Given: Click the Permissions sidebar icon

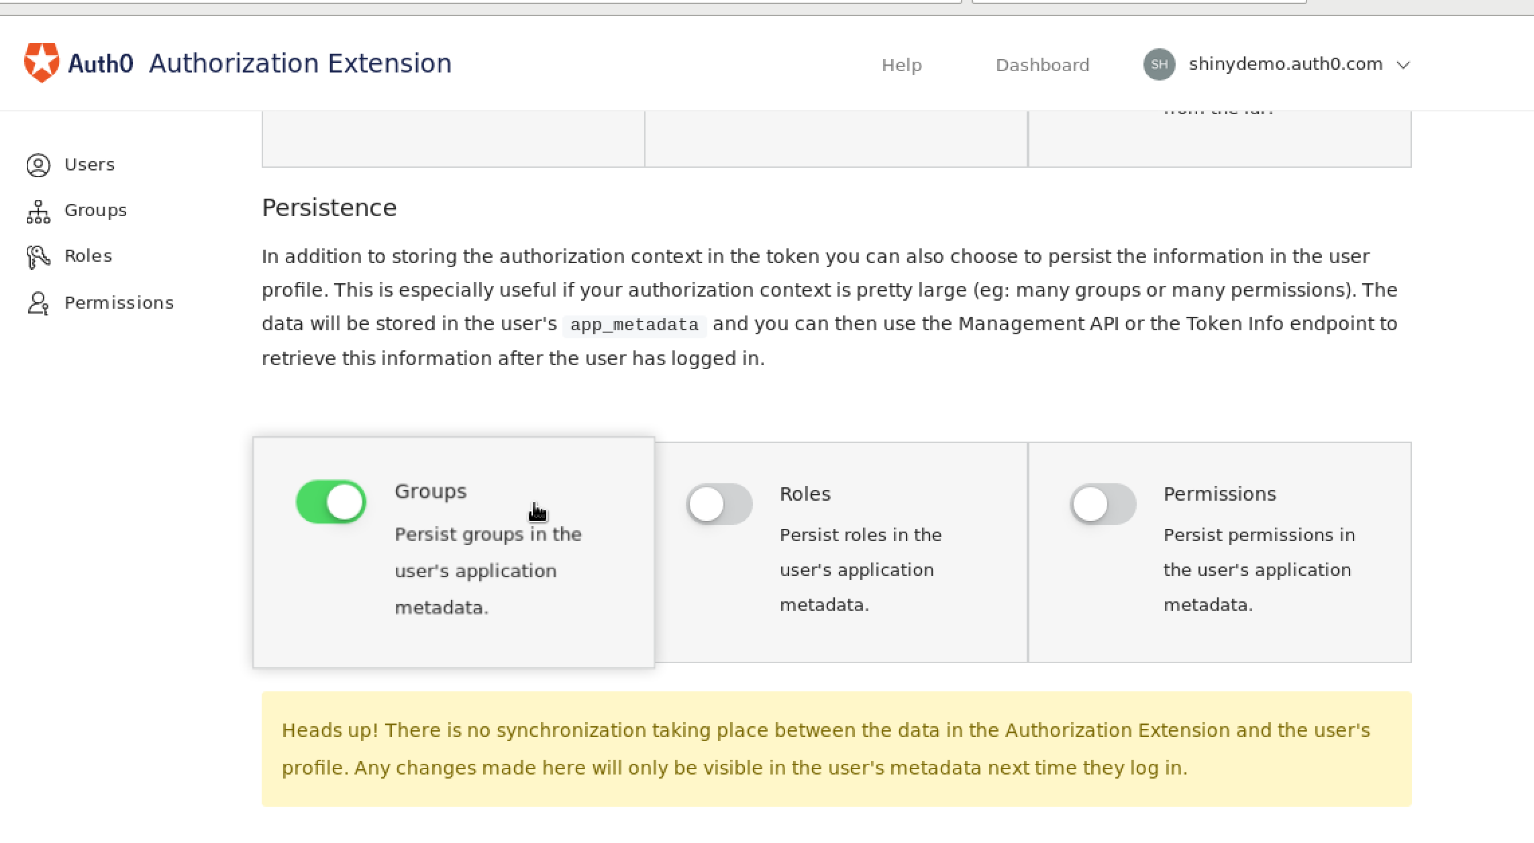Looking at the screenshot, I should (x=38, y=303).
